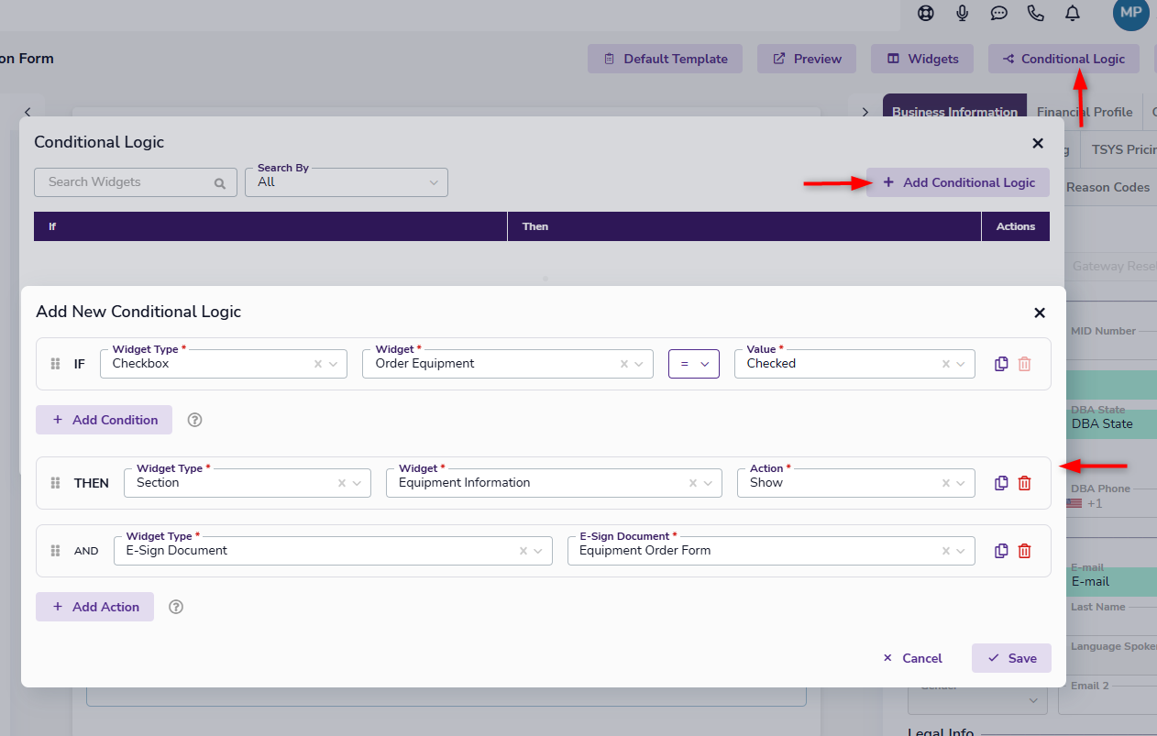Click help icon next to Add Condition
This screenshot has height=736, width=1157.
pyautogui.click(x=194, y=420)
